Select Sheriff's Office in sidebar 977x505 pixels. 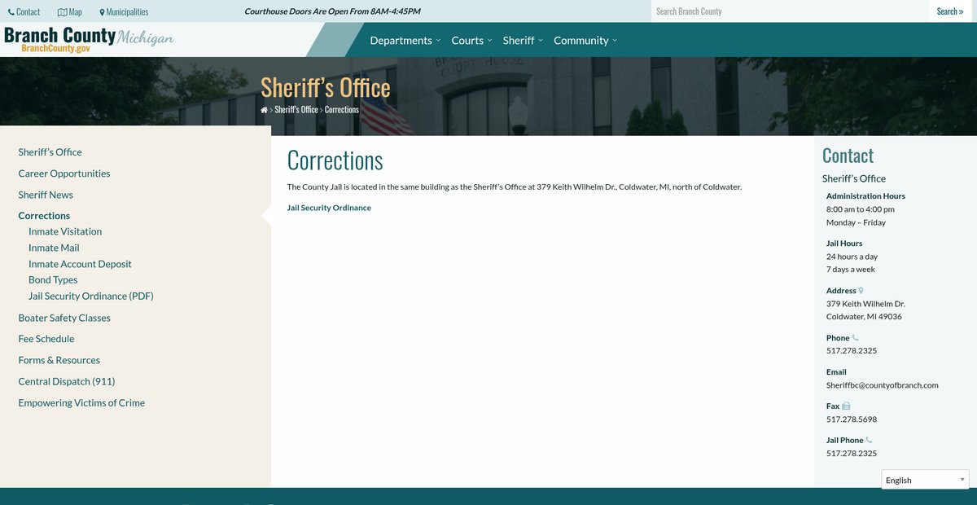[50, 152]
